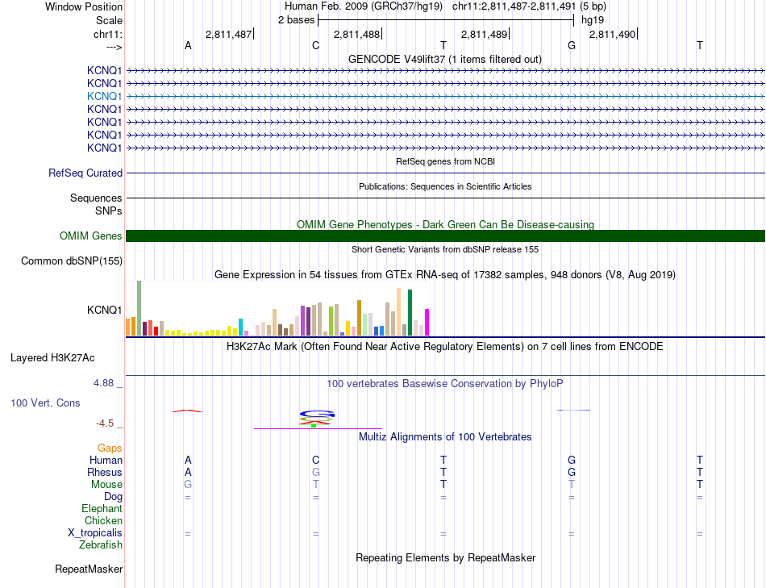Viewport: 766px width, 588px height.
Task: Click the RefSeq genes from NCBI title
Action: point(445,161)
